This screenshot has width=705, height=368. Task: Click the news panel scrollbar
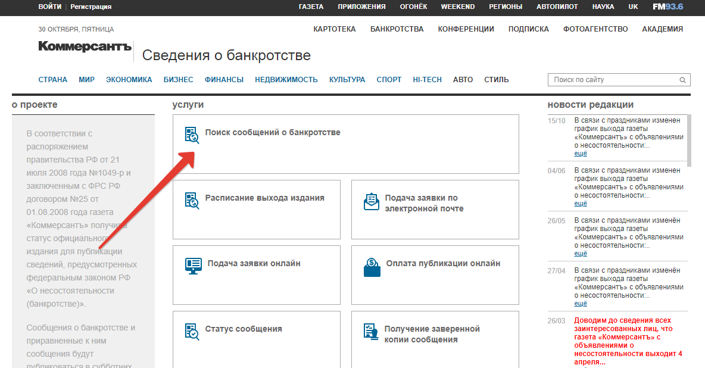[x=689, y=141]
